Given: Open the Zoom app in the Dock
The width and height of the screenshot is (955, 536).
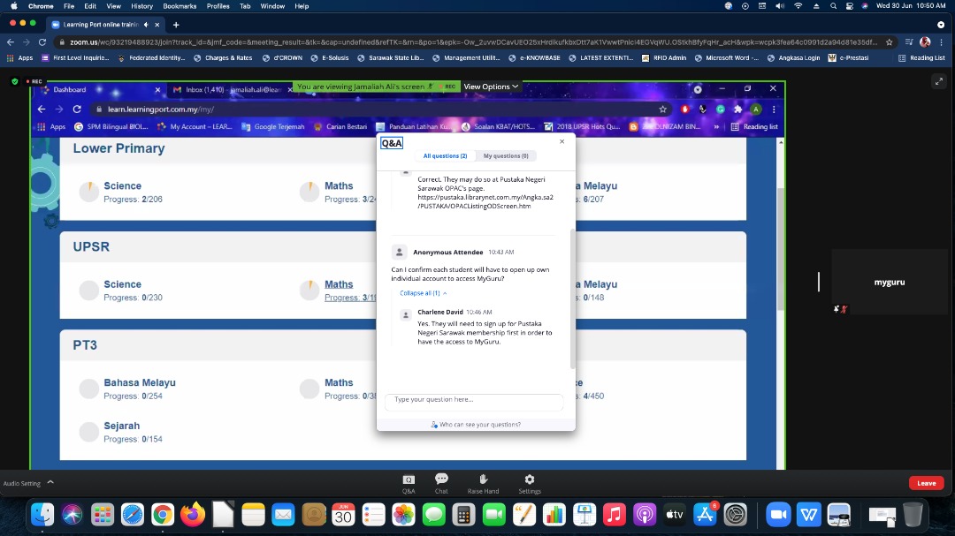Looking at the screenshot, I should [x=778, y=515].
